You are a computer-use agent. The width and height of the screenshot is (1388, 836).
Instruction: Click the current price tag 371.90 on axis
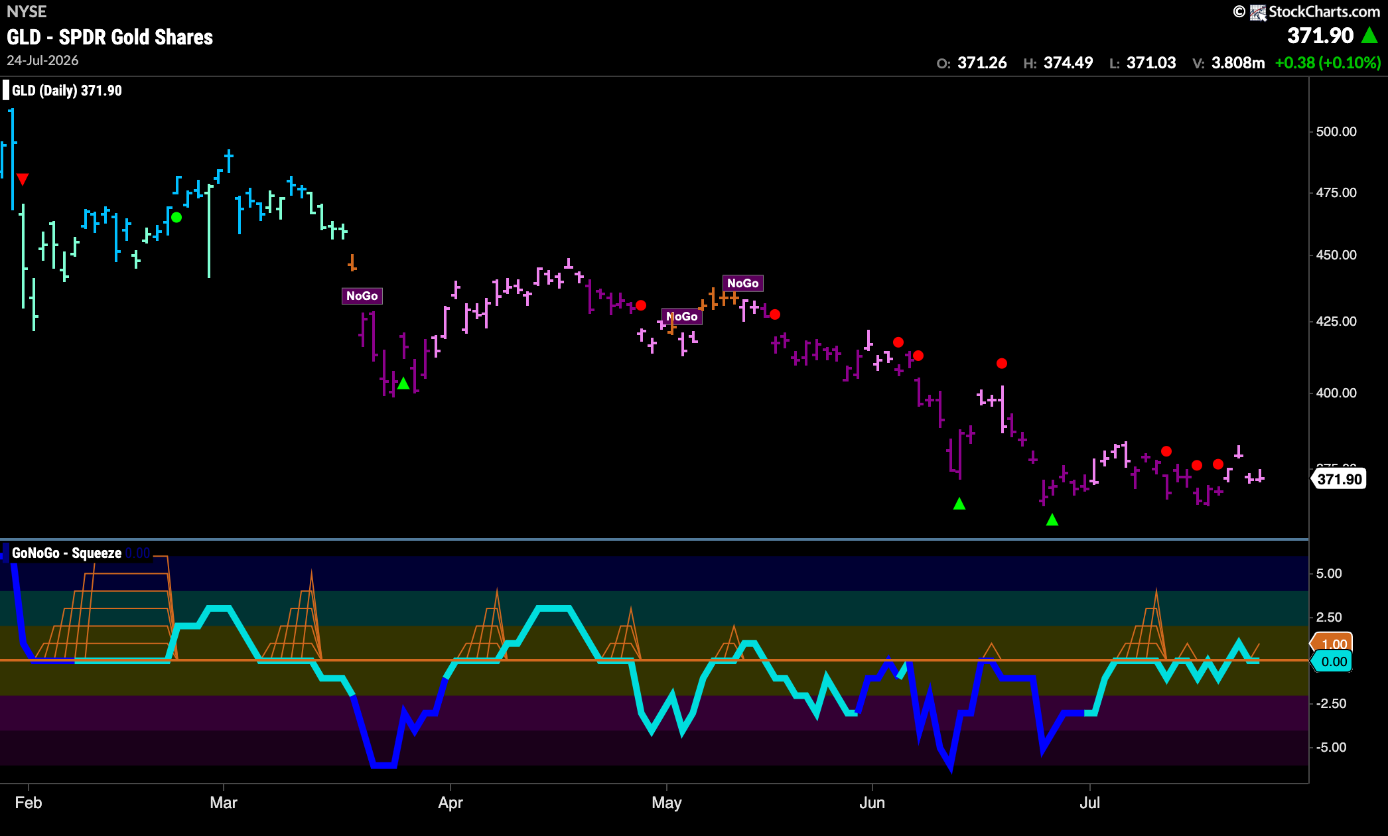(x=1339, y=479)
